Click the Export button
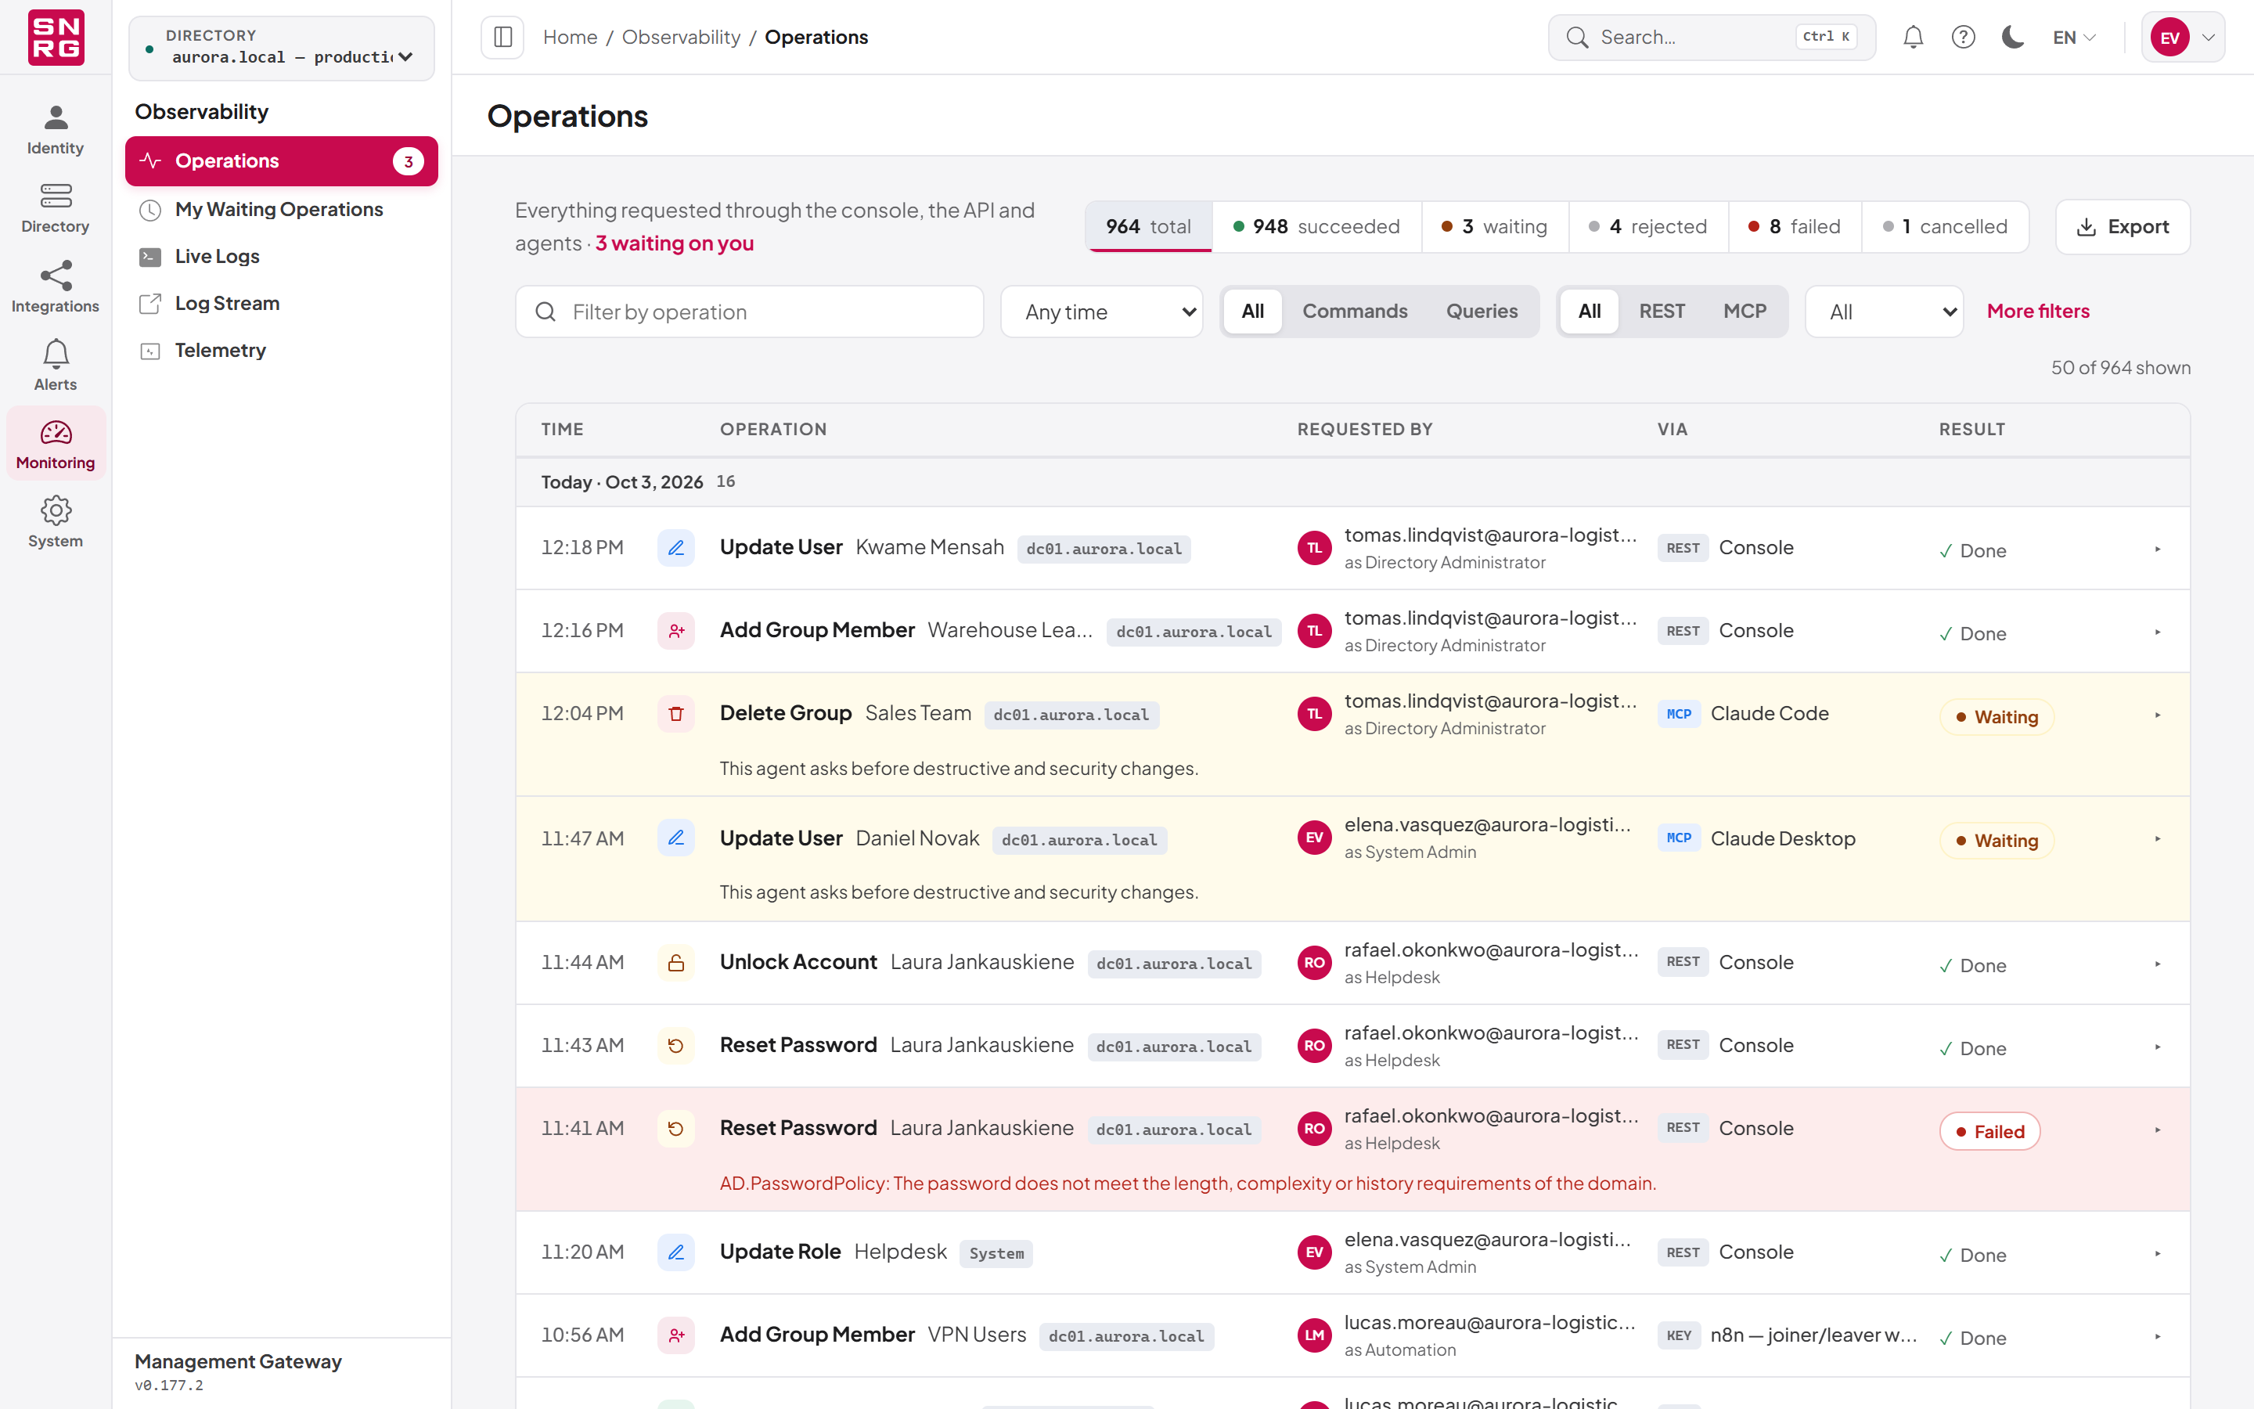The height and width of the screenshot is (1409, 2254). [x=2123, y=226]
